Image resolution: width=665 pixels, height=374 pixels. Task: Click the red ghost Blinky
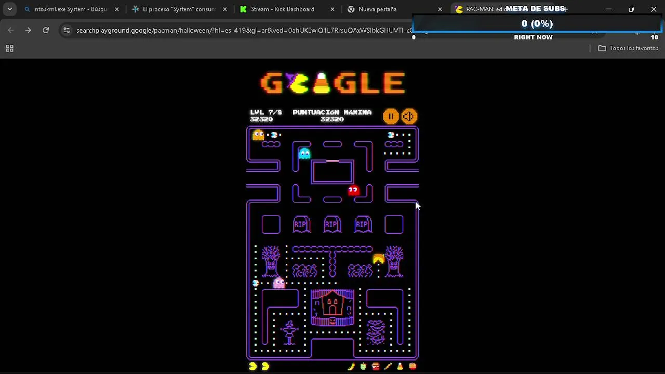353,191
